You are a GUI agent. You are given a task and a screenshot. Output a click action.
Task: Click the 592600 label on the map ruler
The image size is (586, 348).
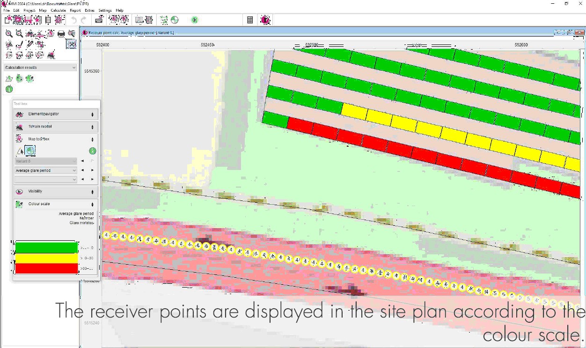(521, 45)
